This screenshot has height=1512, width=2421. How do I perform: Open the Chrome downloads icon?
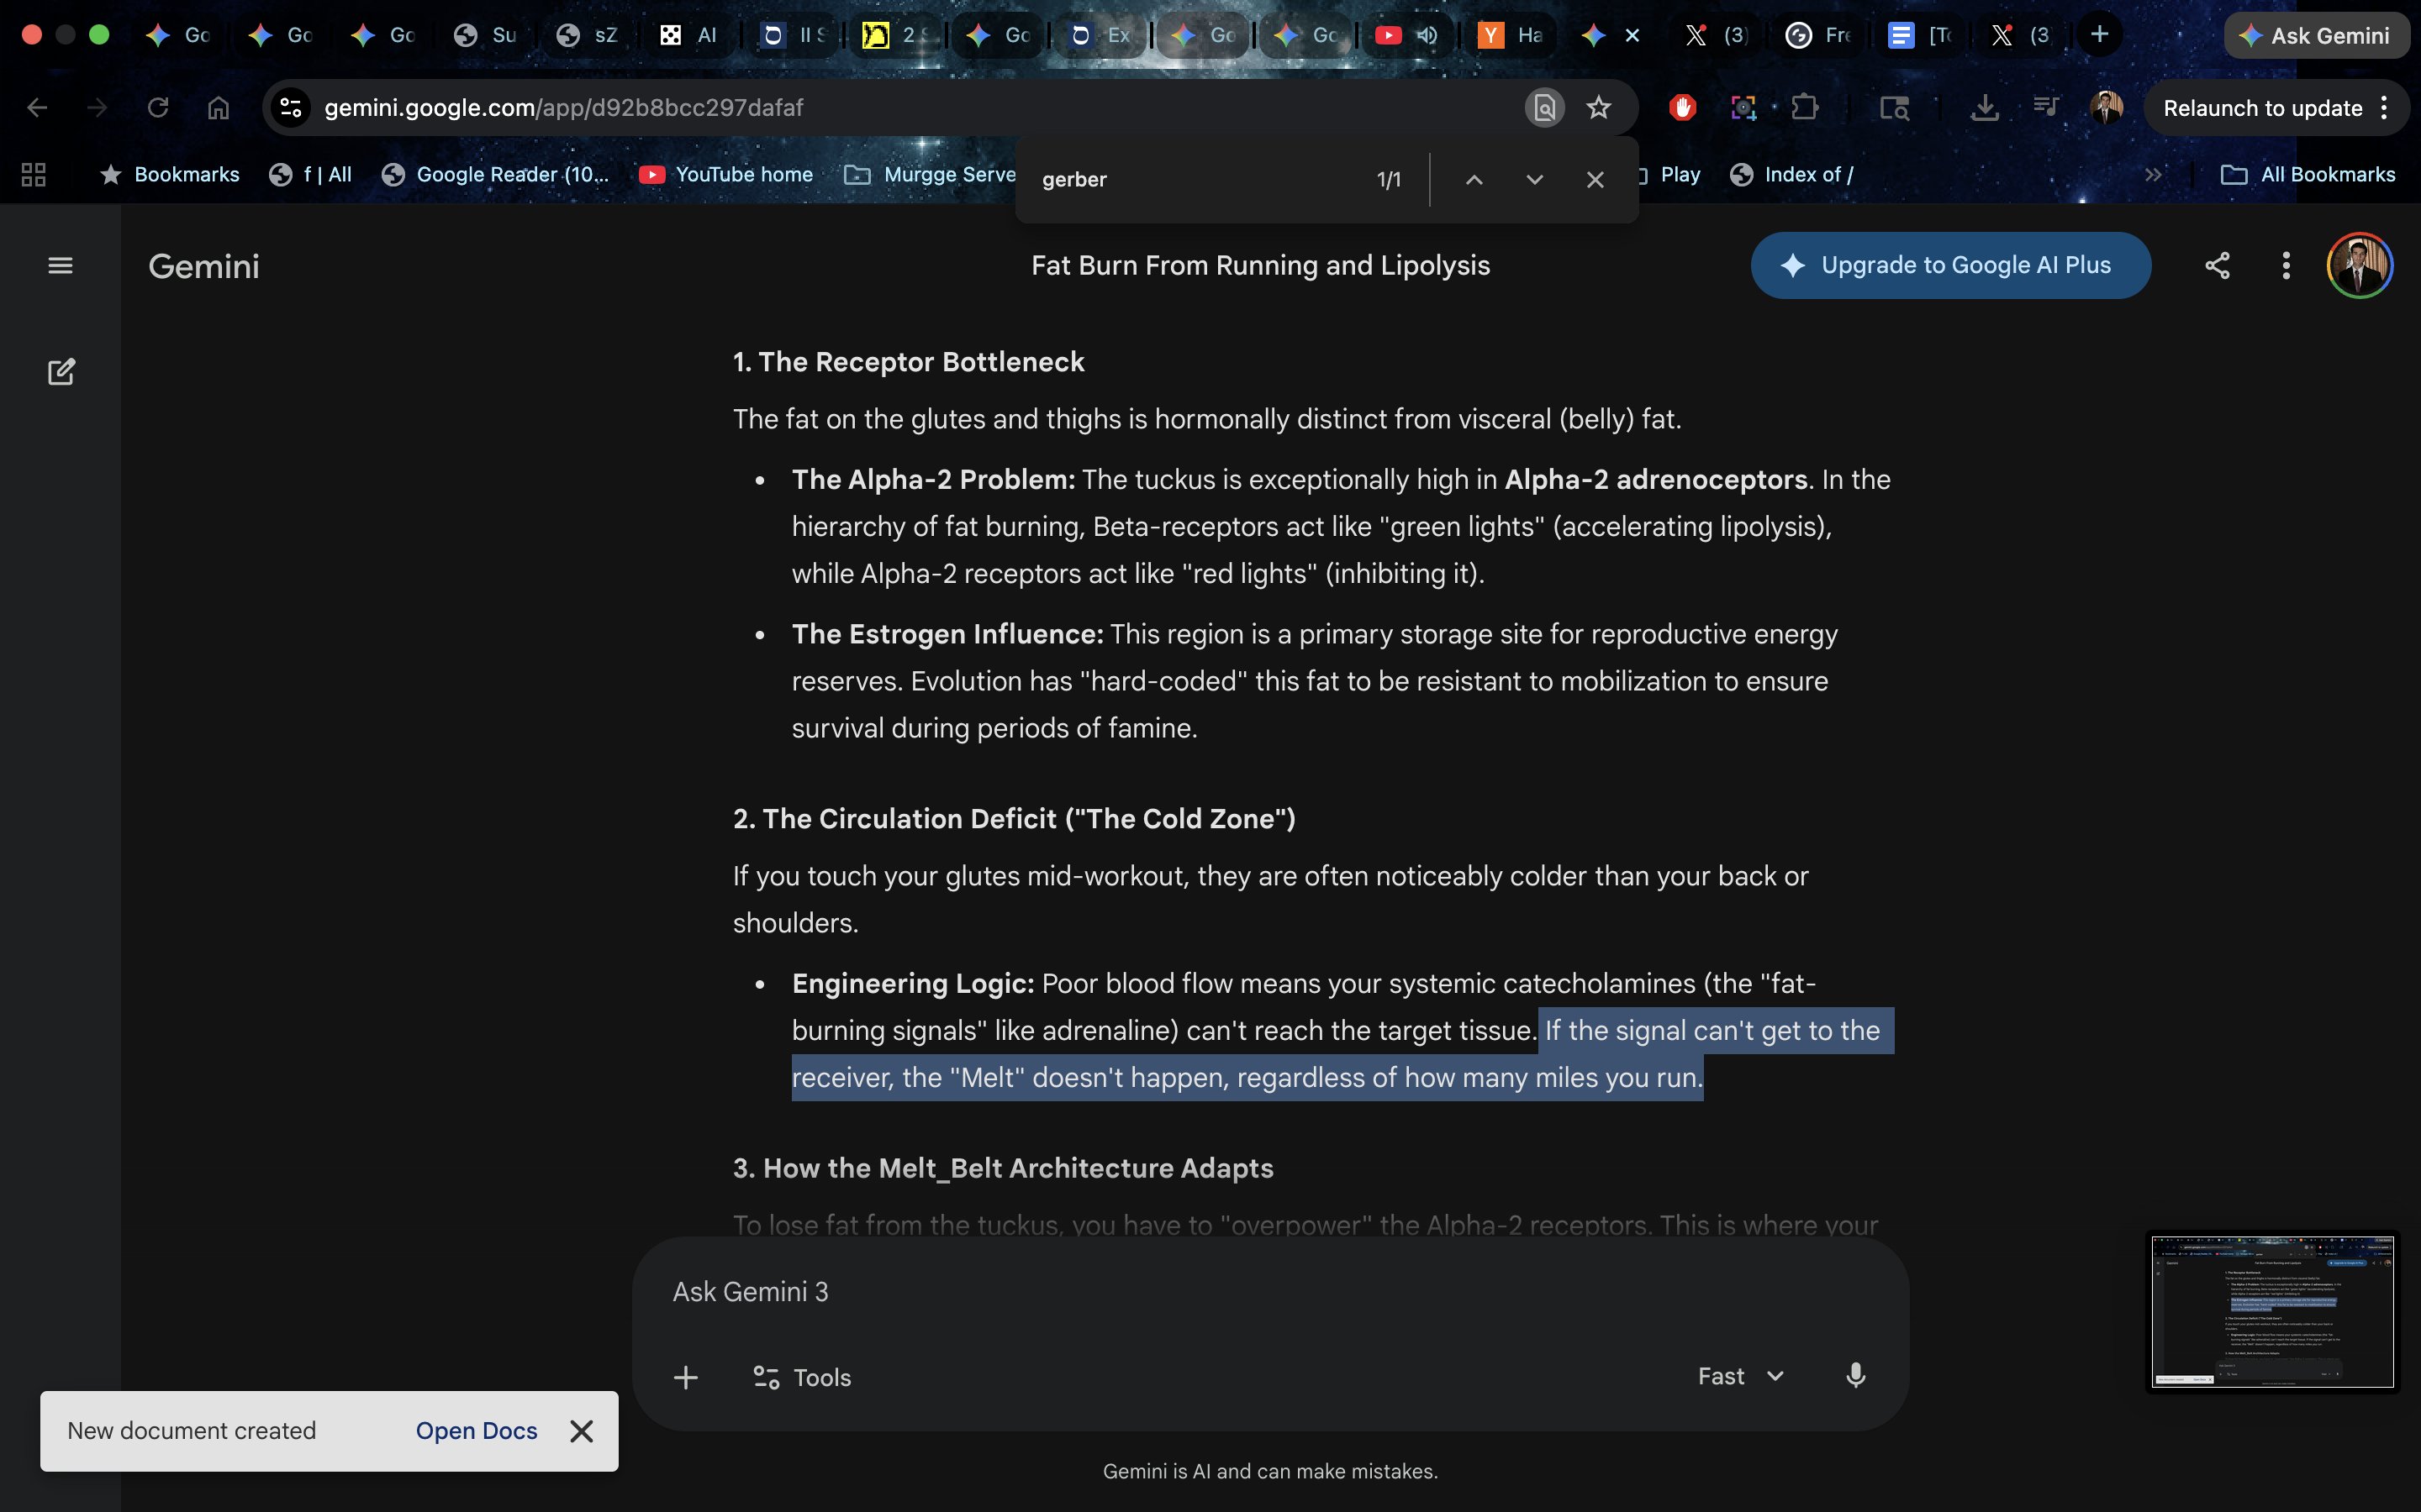(x=1984, y=107)
